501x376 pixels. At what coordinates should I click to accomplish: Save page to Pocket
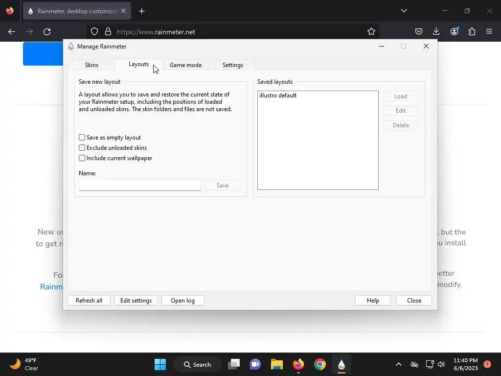pos(419,32)
